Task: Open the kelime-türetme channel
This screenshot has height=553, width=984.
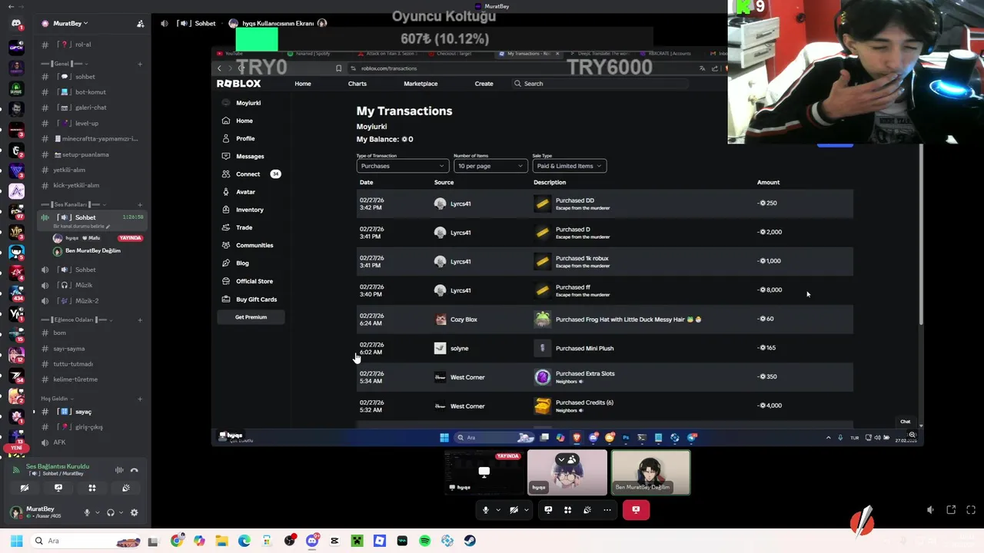Action: [x=92, y=379]
